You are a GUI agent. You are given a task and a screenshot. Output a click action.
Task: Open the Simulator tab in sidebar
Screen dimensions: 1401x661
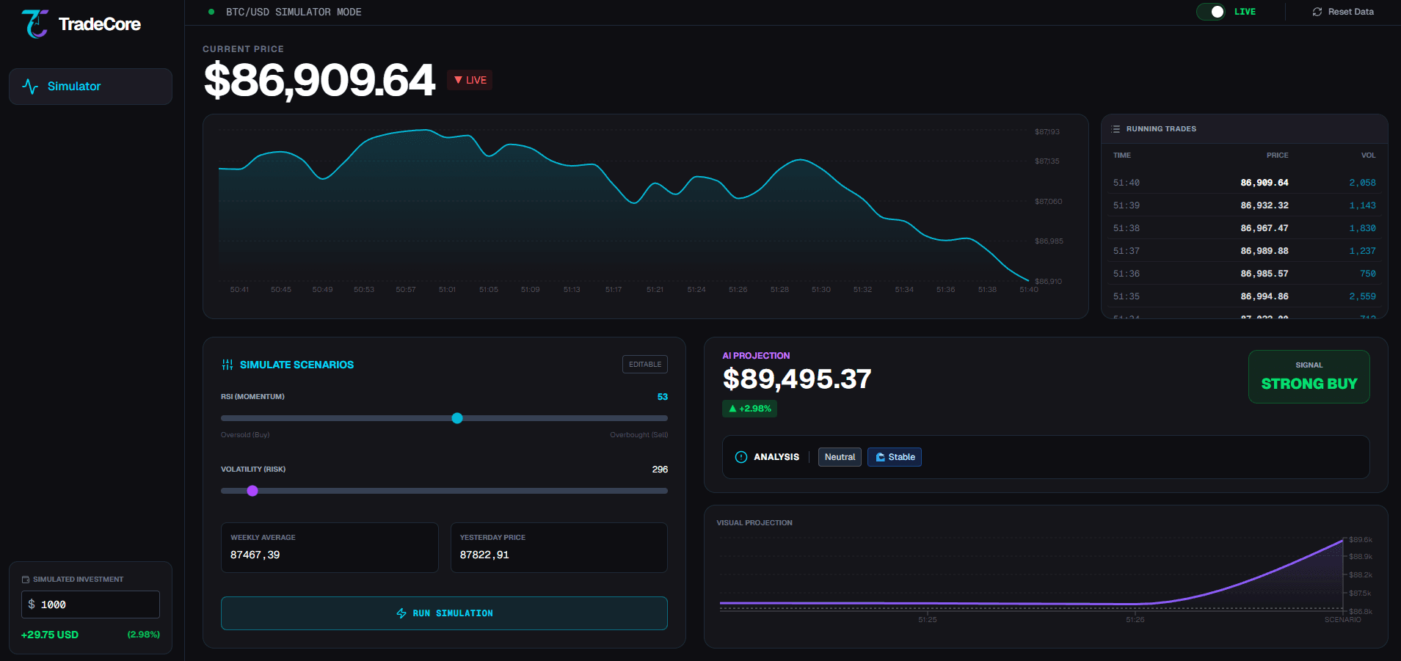click(x=90, y=87)
